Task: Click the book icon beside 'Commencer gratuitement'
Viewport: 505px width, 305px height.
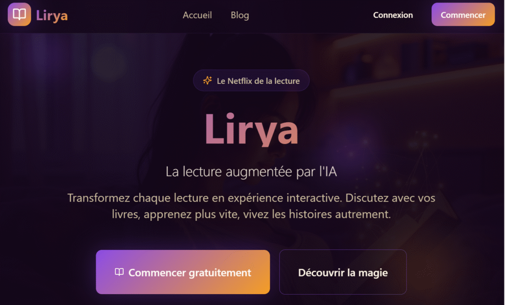Action: pos(119,272)
